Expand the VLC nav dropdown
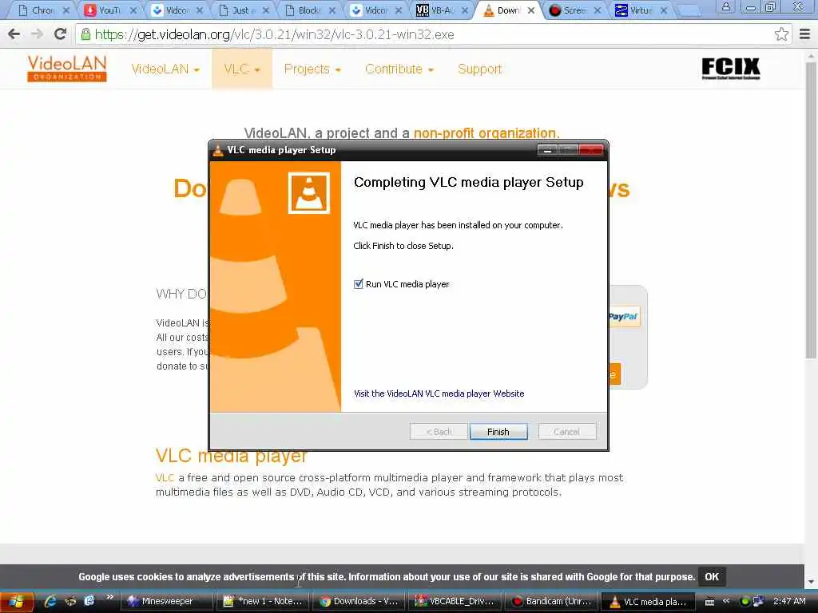 point(241,69)
